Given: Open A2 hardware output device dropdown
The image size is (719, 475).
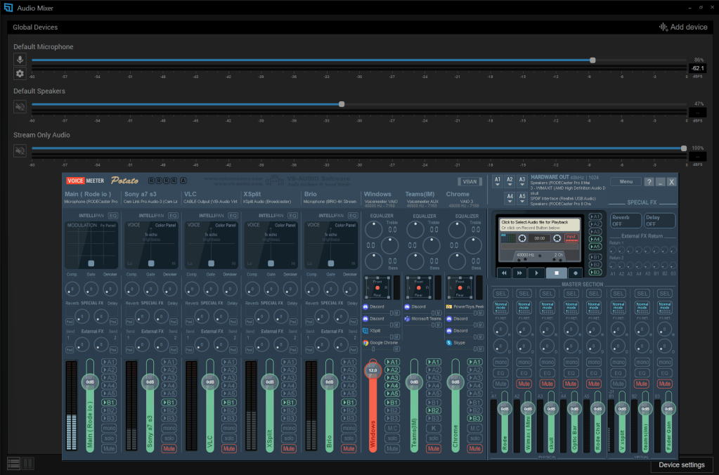Looking at the screenshot, I should (x=510, y=181).
